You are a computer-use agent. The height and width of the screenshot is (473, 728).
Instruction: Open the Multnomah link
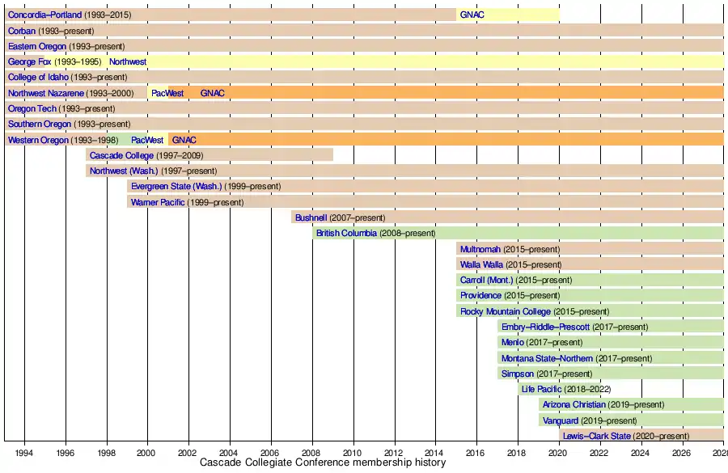tap(480, 249)
